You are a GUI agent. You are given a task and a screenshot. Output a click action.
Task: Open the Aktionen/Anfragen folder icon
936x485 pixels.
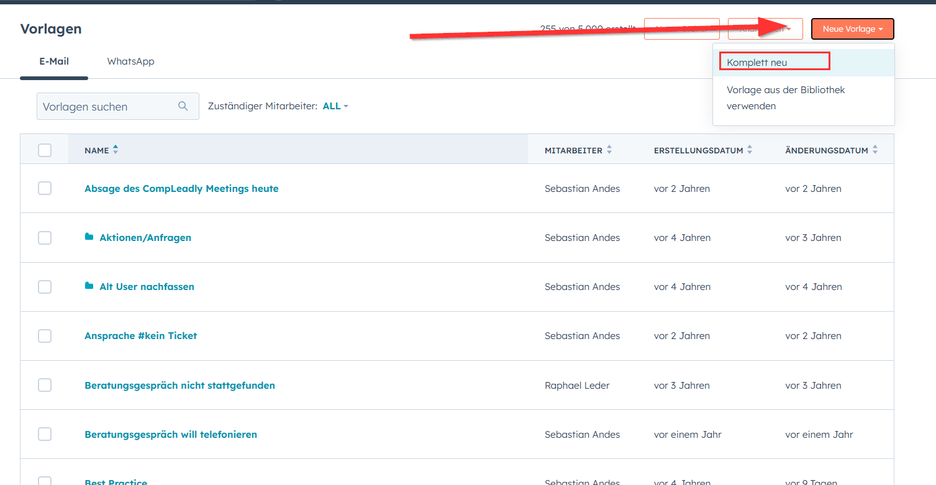coord(89,237)
